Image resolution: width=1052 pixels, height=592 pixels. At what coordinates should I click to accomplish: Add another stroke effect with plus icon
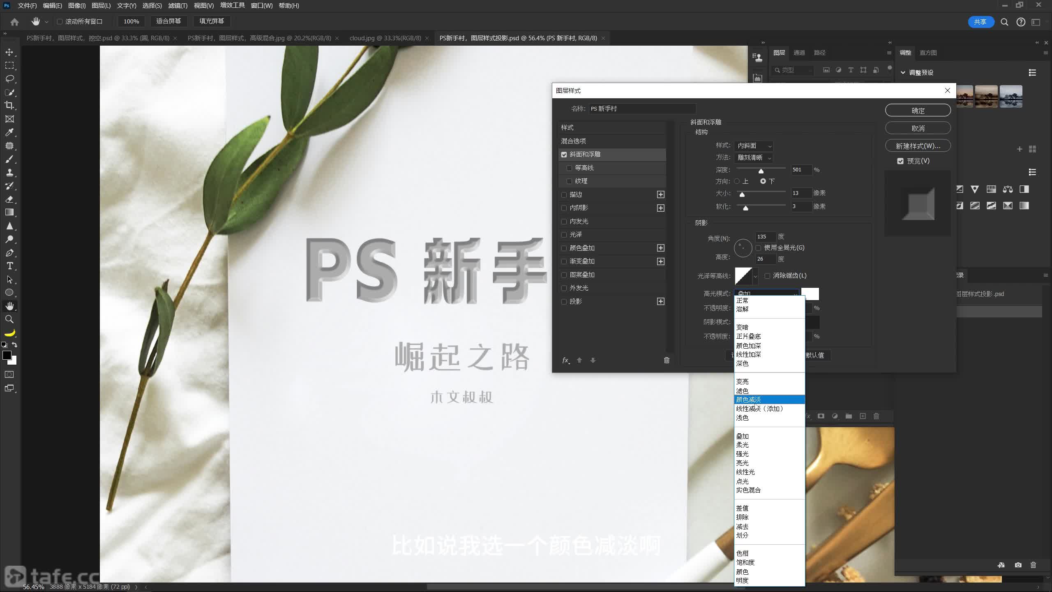[x=660, y=194]
